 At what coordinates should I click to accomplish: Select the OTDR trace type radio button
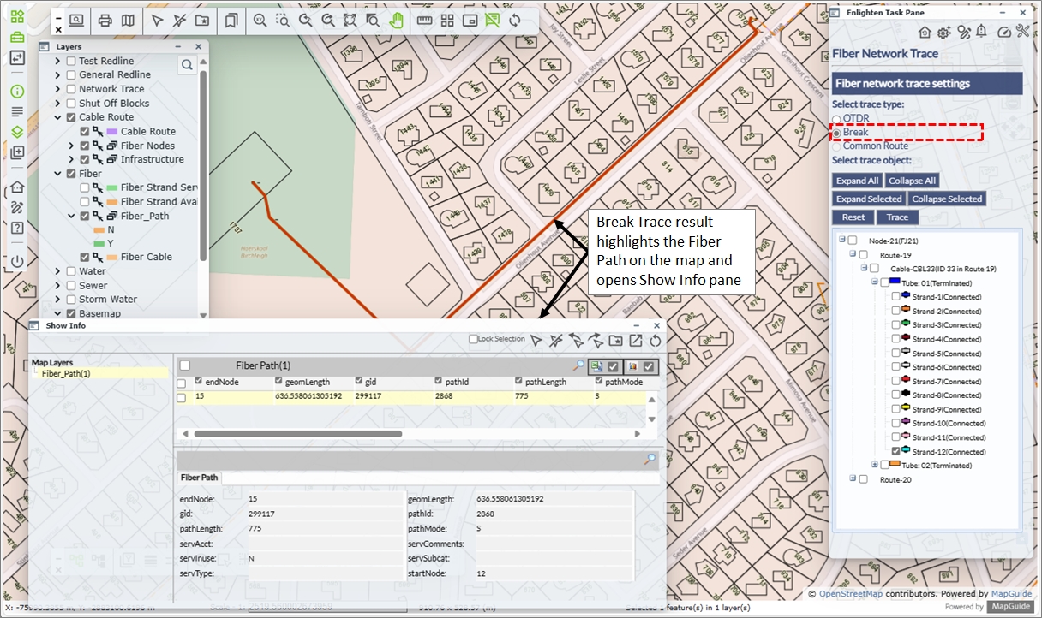click(x=837, y=119)
